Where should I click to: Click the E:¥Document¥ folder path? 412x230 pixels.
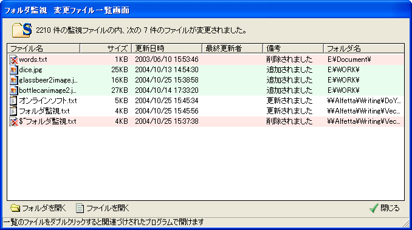coord(349,59)
